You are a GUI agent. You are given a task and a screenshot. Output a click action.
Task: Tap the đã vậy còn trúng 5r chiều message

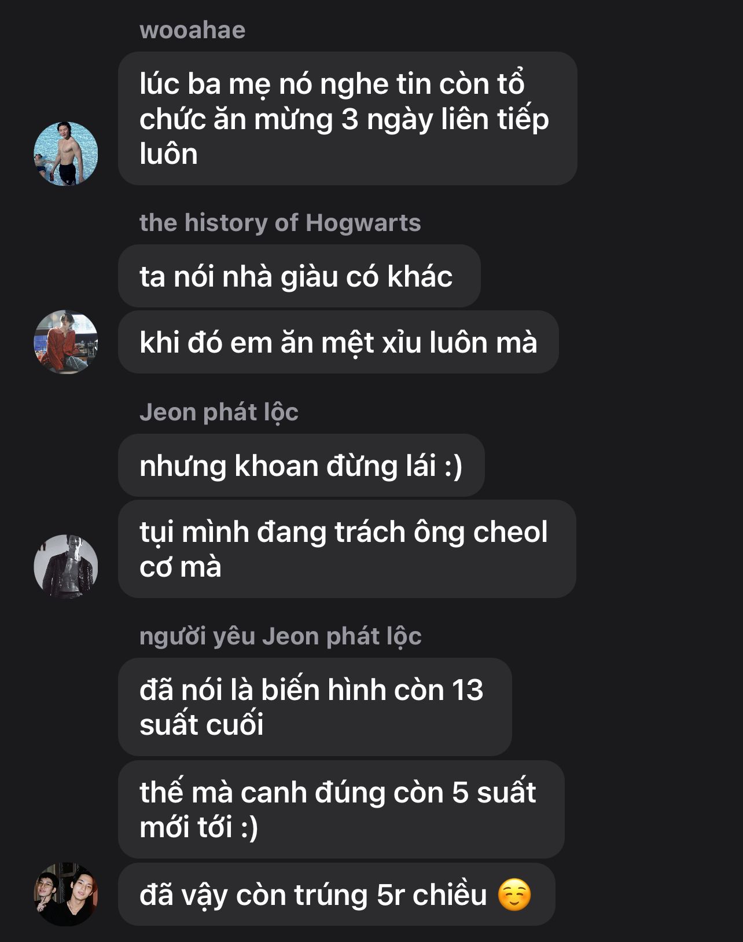[336, 895]
